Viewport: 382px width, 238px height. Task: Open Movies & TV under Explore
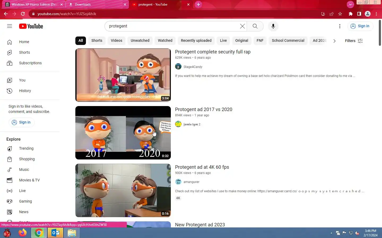[30, 180]
